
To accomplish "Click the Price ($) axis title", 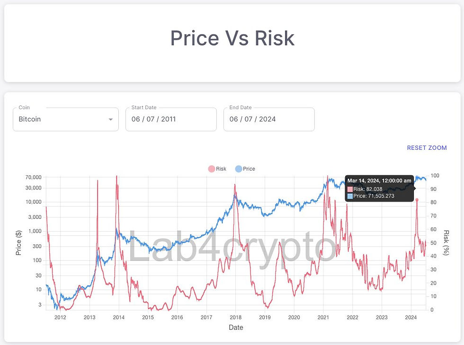I will [19, 241].
